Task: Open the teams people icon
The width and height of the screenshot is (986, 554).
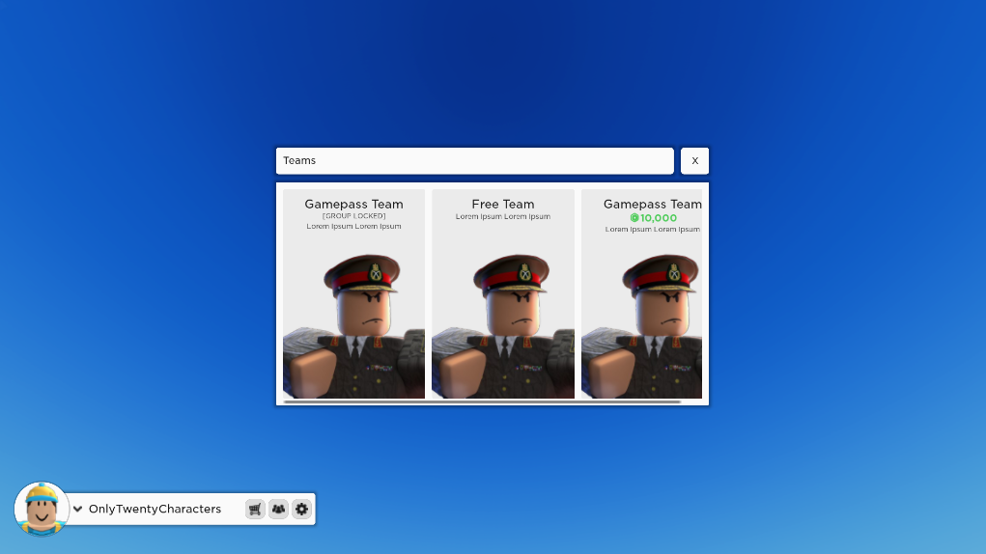Action: [278, 509]
